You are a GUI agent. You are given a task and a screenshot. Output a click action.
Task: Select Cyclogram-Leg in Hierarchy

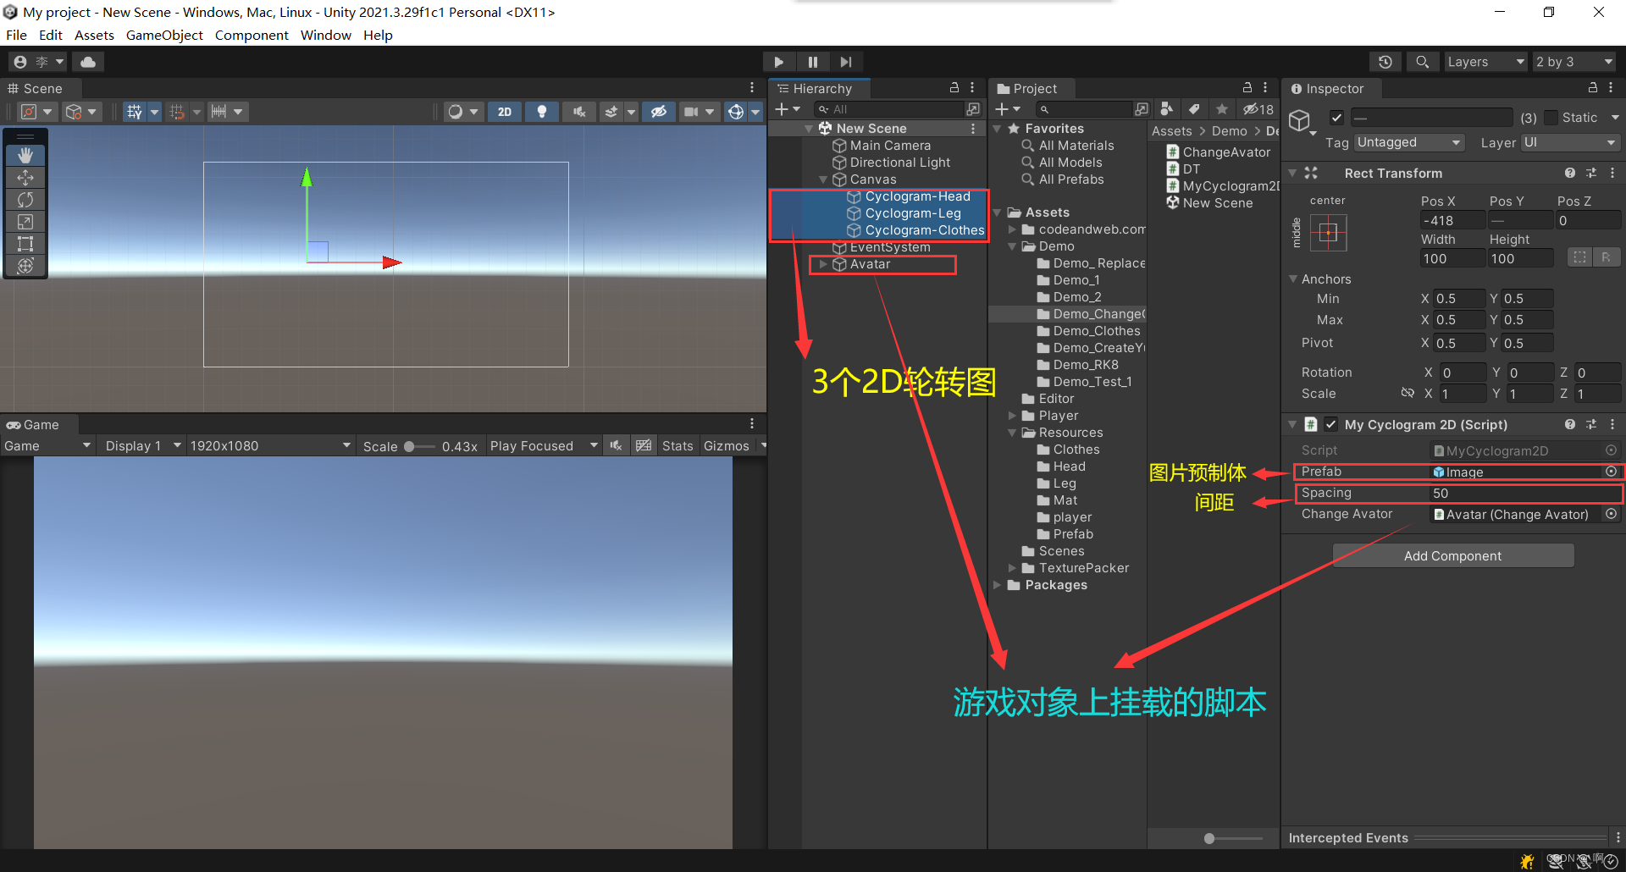pos(913,213)
